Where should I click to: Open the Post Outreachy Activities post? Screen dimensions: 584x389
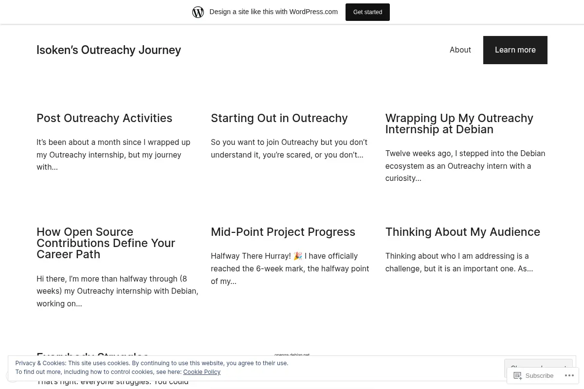104,118
